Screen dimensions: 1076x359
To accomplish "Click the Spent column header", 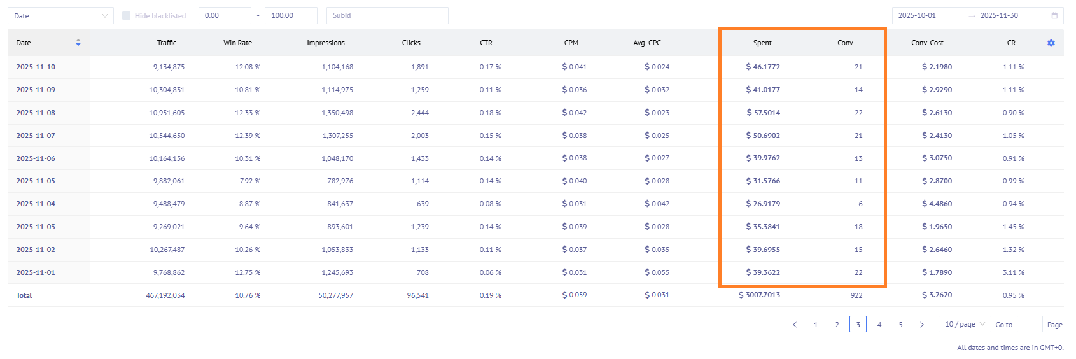I will [762, 43].
